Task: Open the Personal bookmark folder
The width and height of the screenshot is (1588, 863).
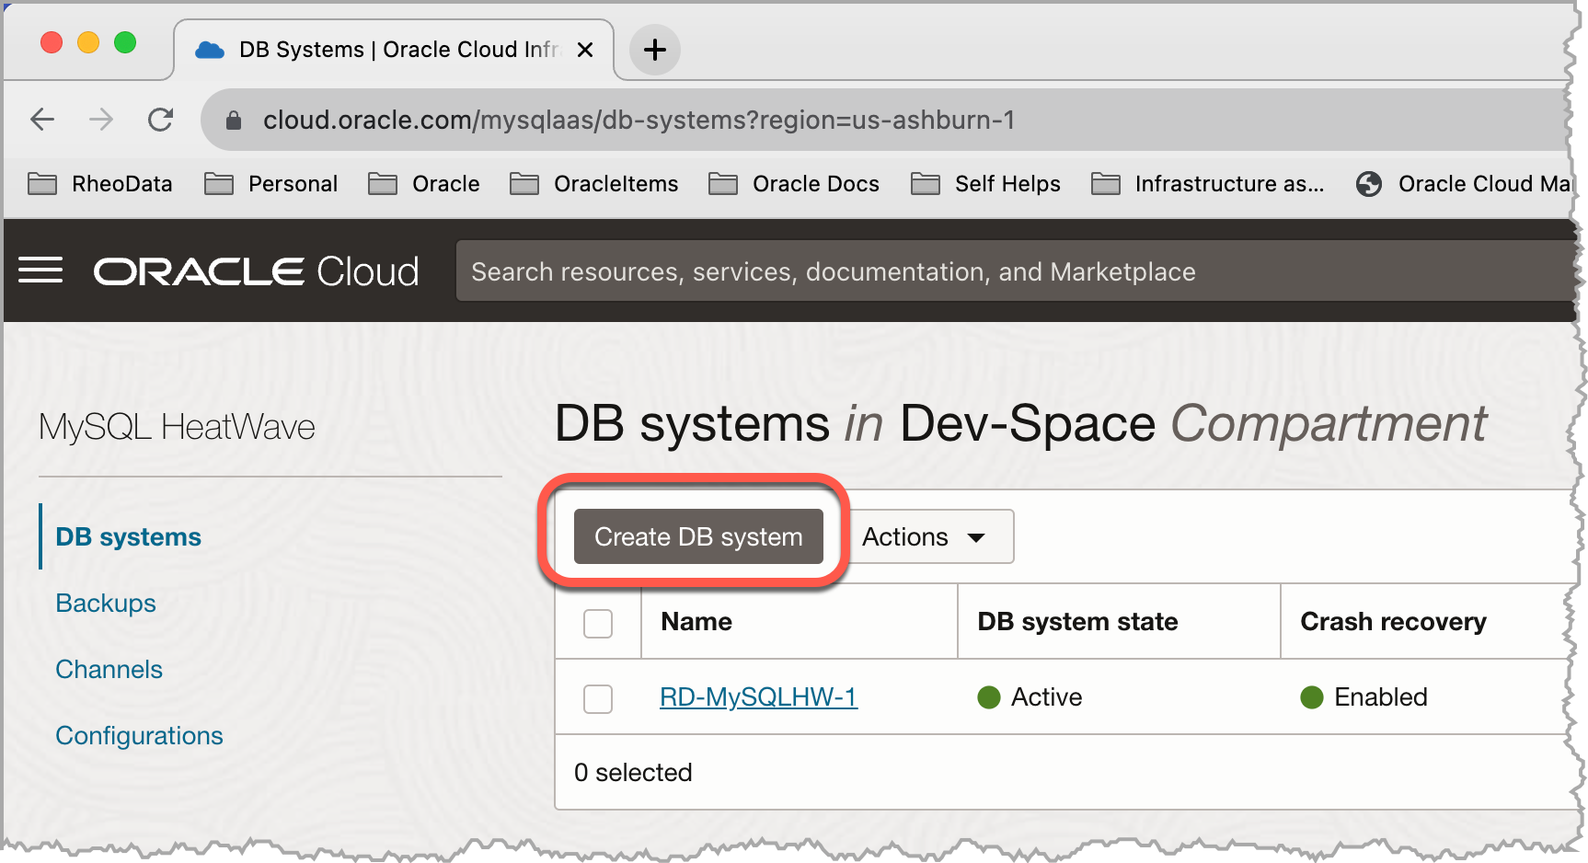Action: 271,184
